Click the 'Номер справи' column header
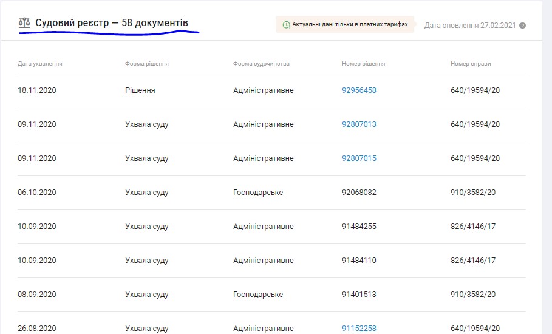The image size is (552, 334). (x=471, y=64)
